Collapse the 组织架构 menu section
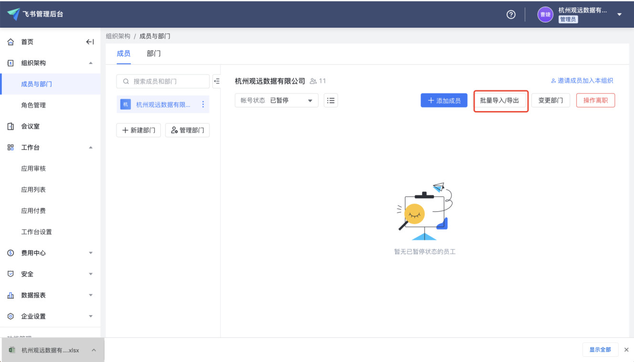Image resolution: width=634 pixels, height=362 pixels. (91, 63)
